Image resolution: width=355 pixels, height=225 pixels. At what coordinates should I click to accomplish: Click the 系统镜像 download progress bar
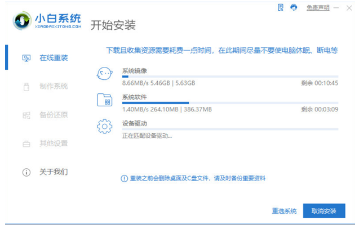pyautogui.click(x=230, y=76)
